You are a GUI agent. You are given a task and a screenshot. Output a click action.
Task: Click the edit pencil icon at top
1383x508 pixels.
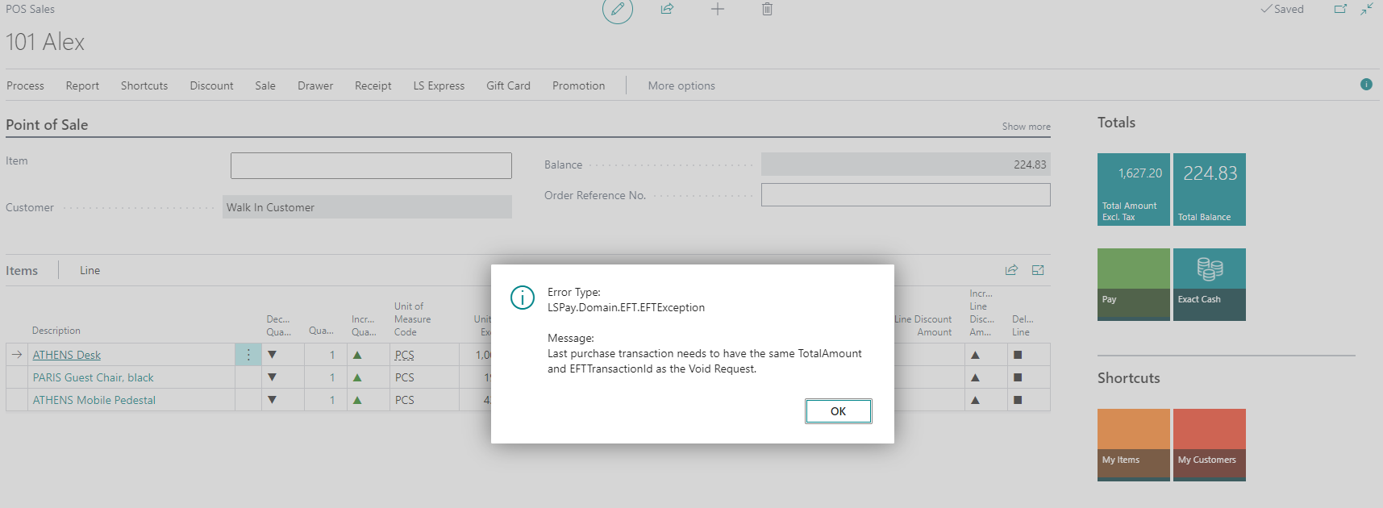pos(617,10)
